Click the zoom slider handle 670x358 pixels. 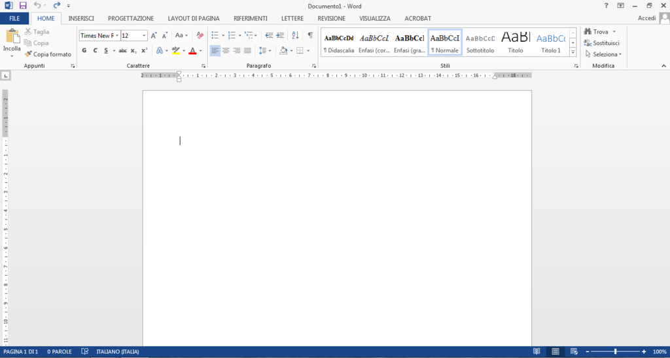[615, 351]
